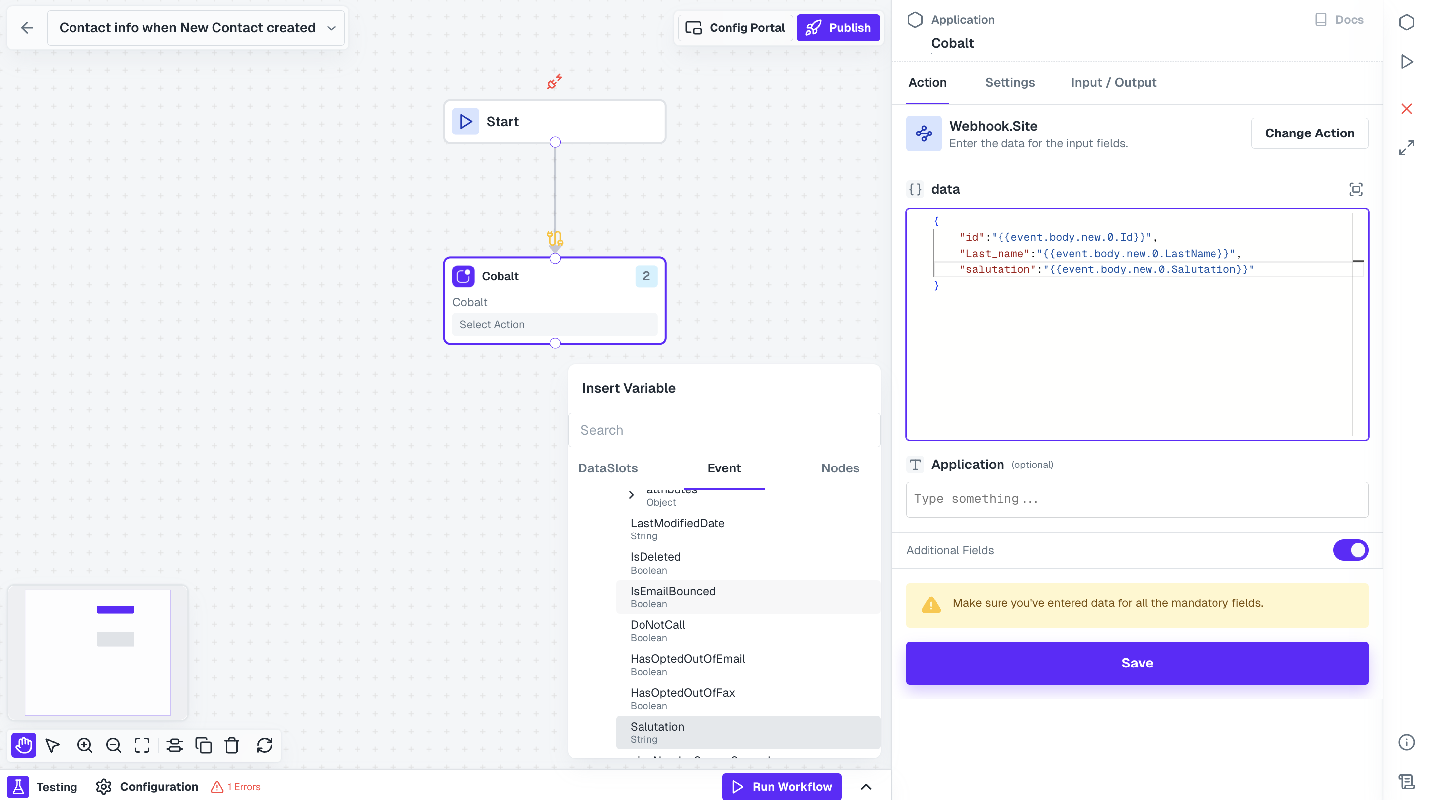Zoom out on the canvas
This screenshot has width=1430, height=800.
(x=113, y=745)
